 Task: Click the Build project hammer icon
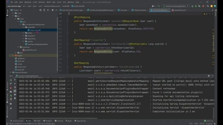159,6
